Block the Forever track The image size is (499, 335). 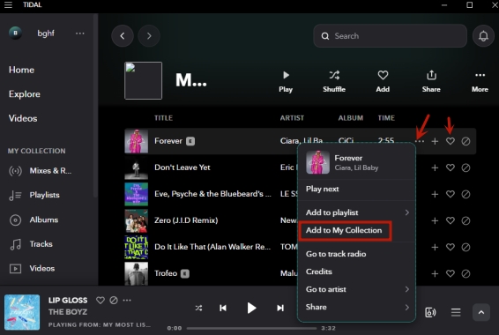click(465, 141)
